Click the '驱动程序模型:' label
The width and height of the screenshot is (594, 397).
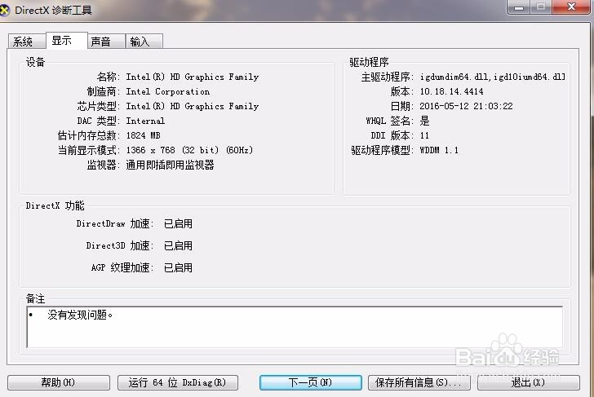click(x=383, y=150)
